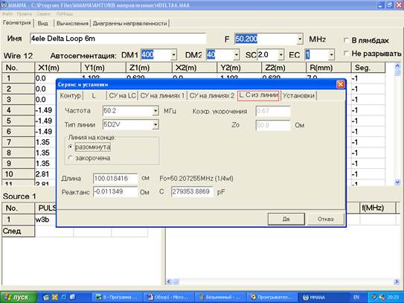404x303 pixels.
Task: Enable the В лямбдах checkbox
Action: pos(346,40)
